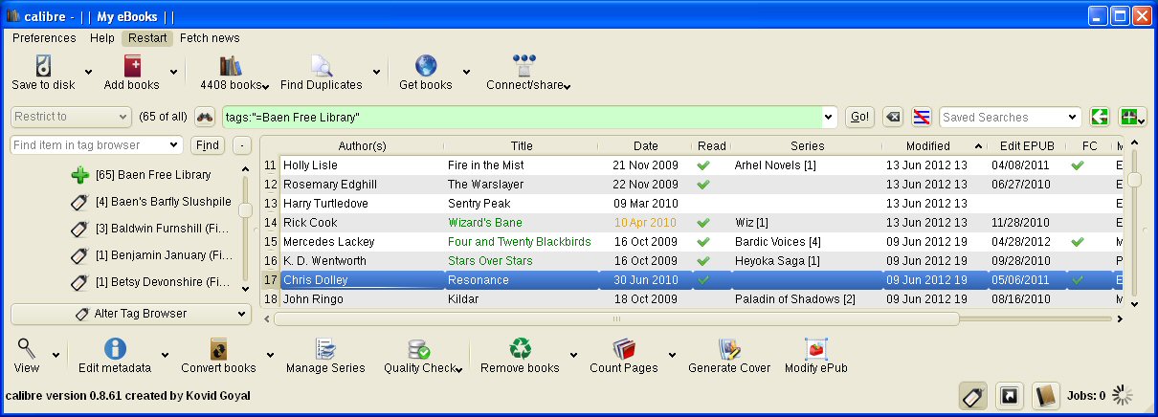
Task: Click the book list vertical scrollbar handle
Action: (1135, 179)
